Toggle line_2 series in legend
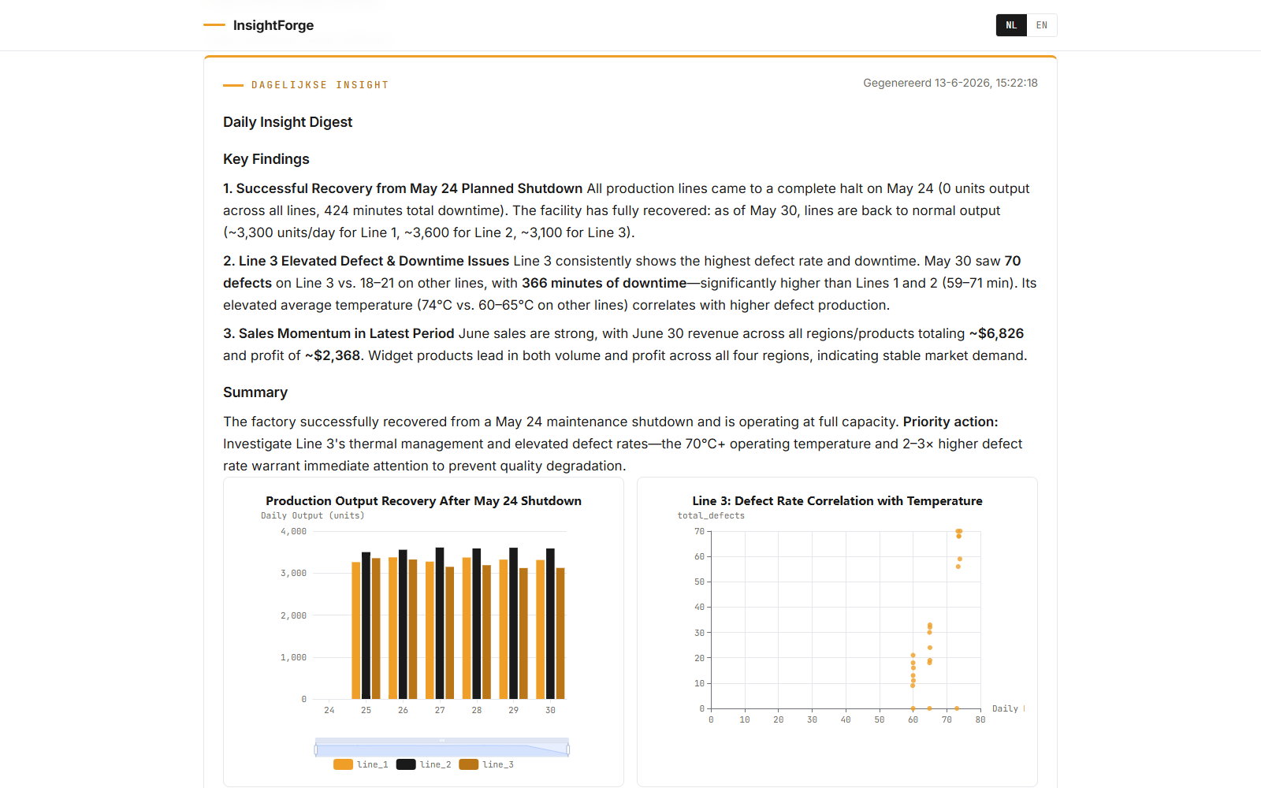The height and width of the screenshot is (788, 1261). click(424, 764)
